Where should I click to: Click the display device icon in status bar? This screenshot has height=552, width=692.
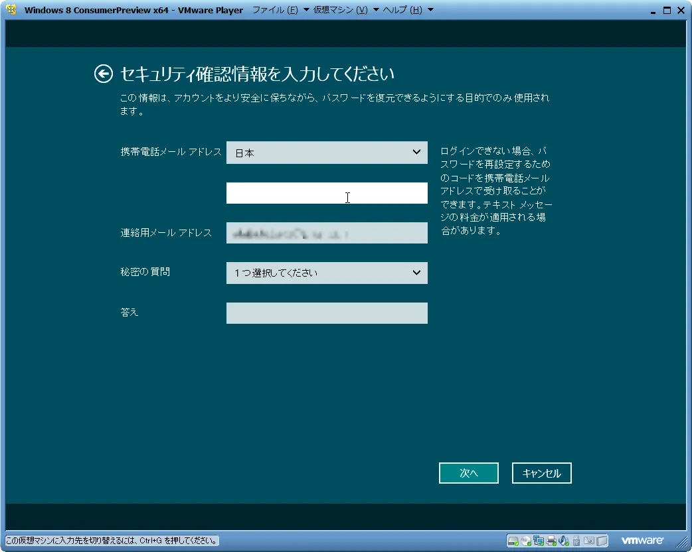point(600,540)
